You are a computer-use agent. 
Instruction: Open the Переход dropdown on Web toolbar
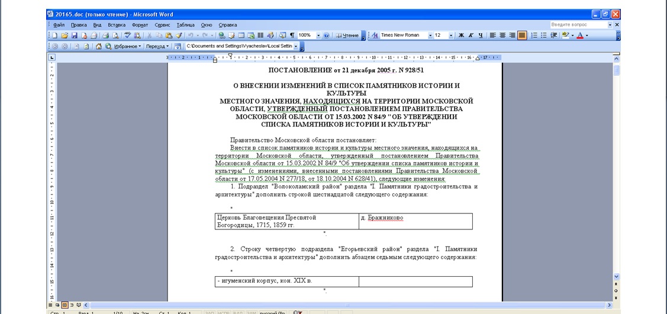click(157, 46)
